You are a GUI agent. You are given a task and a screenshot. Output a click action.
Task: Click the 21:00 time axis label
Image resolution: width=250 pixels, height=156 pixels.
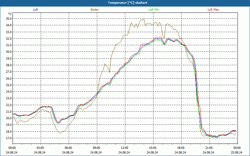[x=209, y=148]
